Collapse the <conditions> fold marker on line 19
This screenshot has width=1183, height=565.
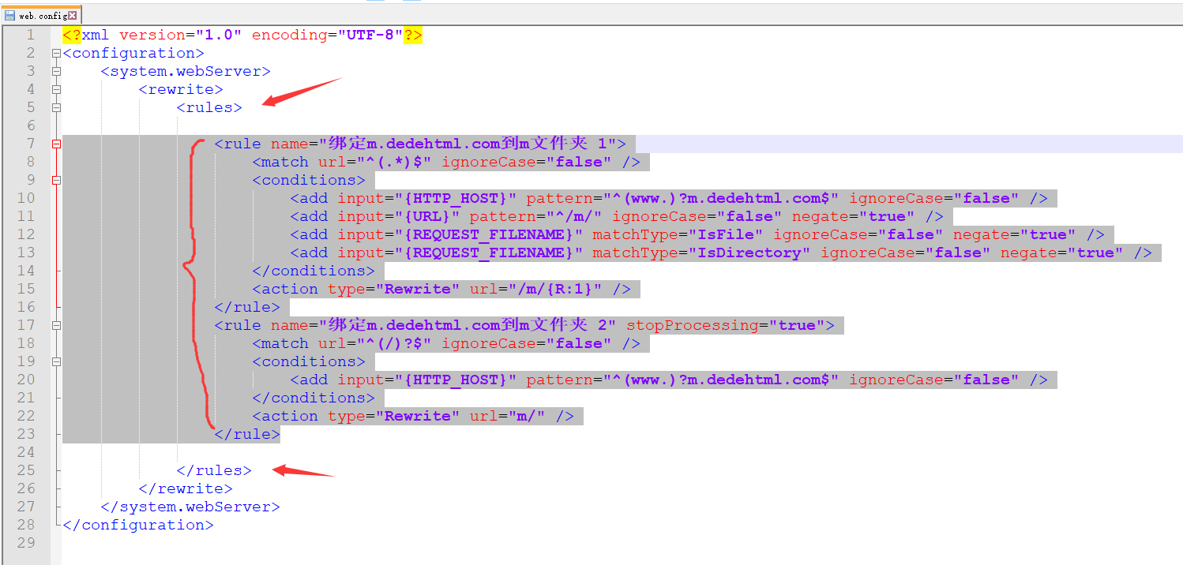pyautogui.click(x=55, y=362)
